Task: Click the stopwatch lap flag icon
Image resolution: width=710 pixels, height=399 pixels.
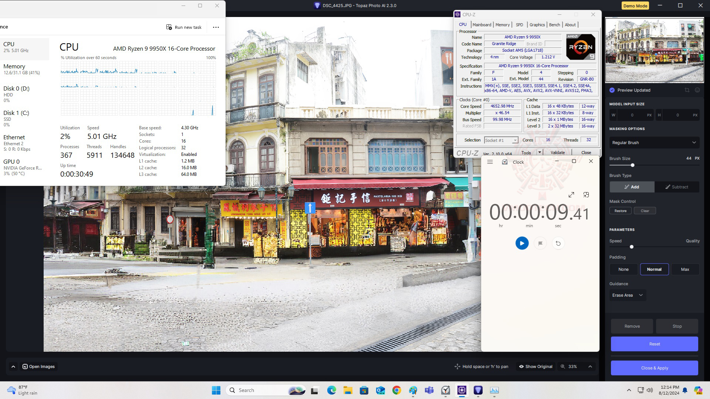Action: click(540, 243)
